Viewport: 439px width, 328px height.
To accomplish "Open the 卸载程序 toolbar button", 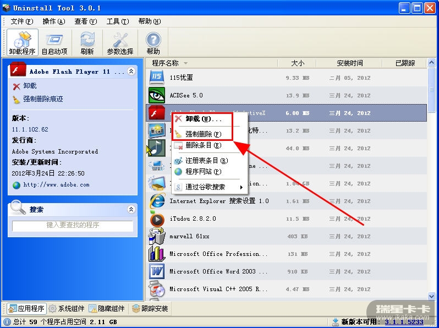I will pos(23,42).
